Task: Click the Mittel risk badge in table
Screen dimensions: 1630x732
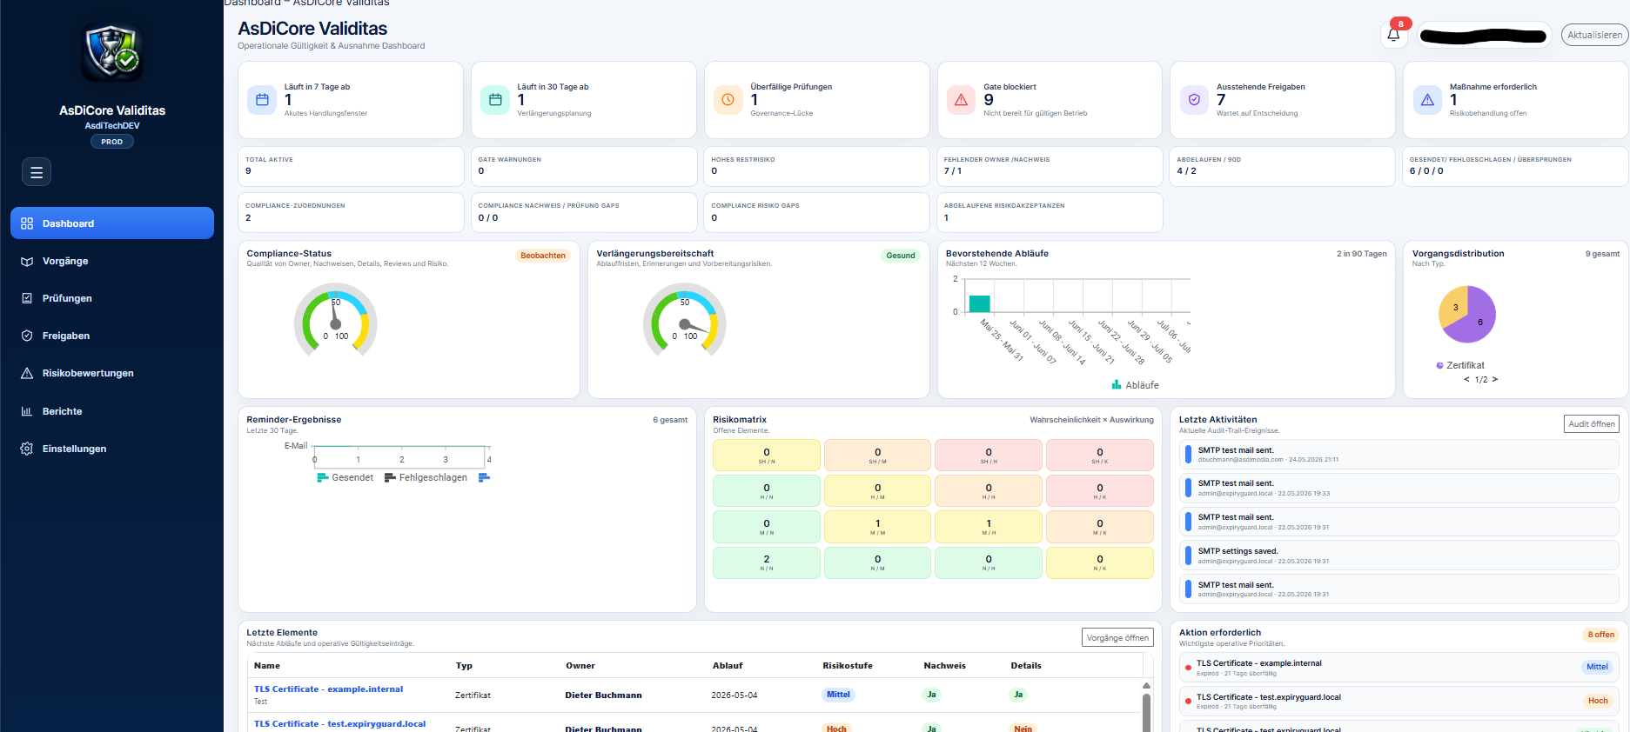Action: point(838,695)
